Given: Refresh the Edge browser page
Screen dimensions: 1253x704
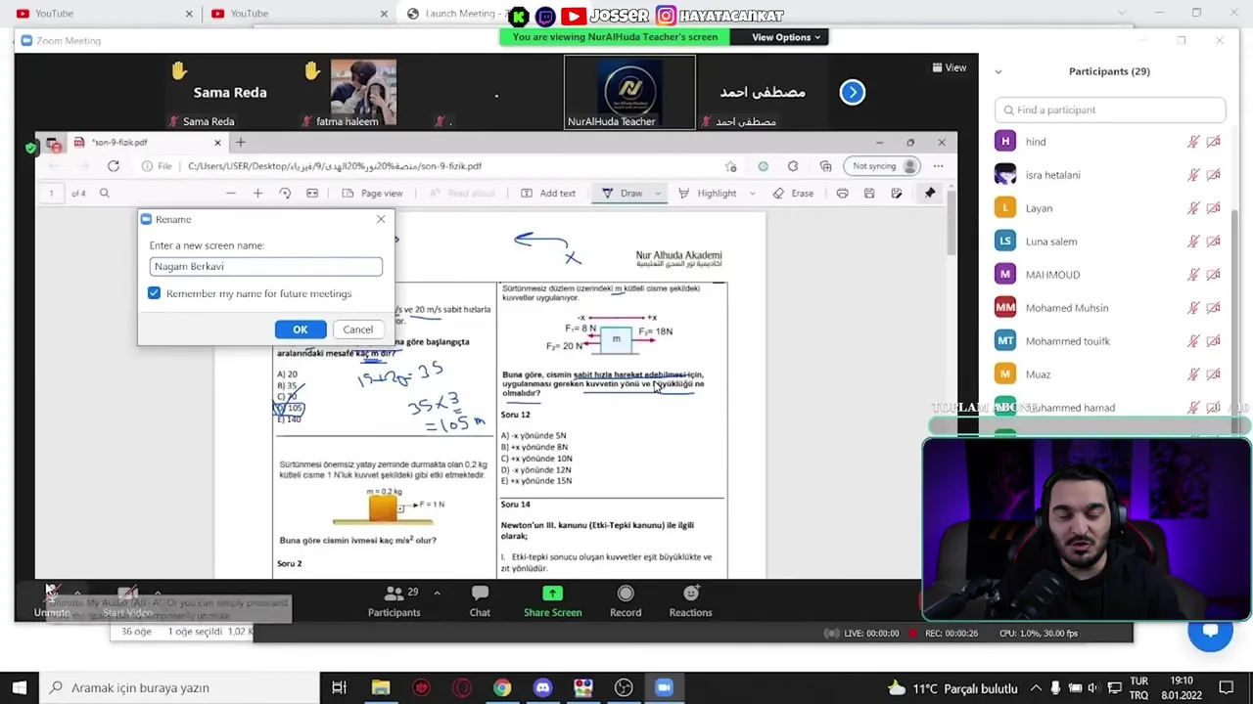Looking at the screenshot, I should (x=114, y=166).
